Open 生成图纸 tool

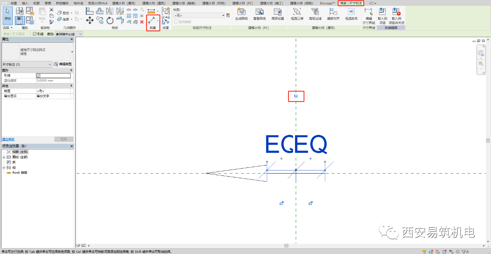click(x=241, y=14)
